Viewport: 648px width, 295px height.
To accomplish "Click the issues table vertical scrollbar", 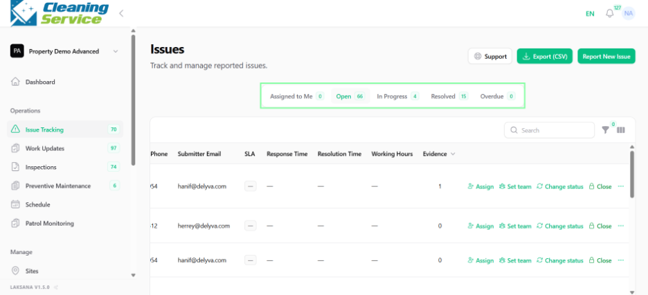I will click(632, 175).
